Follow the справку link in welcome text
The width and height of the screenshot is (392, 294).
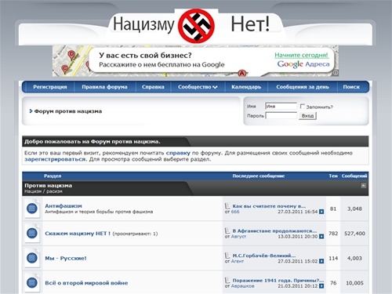click(x=178, y=153)
